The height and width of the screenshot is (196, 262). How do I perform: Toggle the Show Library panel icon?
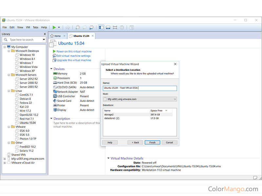(101, 27)
